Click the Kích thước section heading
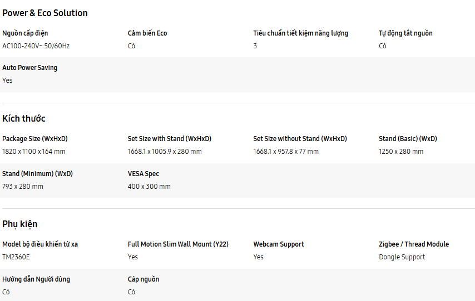This screenshot has width=475, height=301. point(24,118)
